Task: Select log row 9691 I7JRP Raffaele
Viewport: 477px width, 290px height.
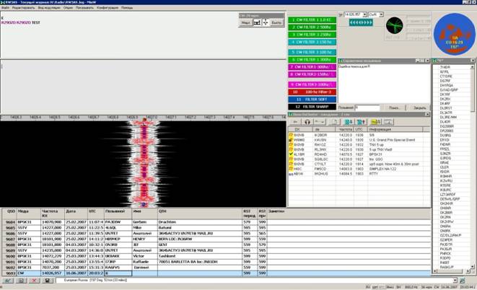Action: click(216, 262)
